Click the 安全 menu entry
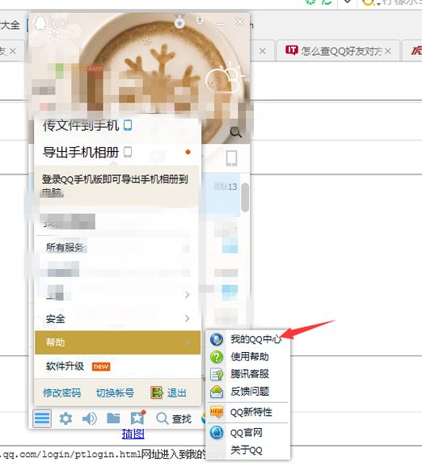This screenshot has width=422, height=466. pyautogui.click(x=117, y=318)
